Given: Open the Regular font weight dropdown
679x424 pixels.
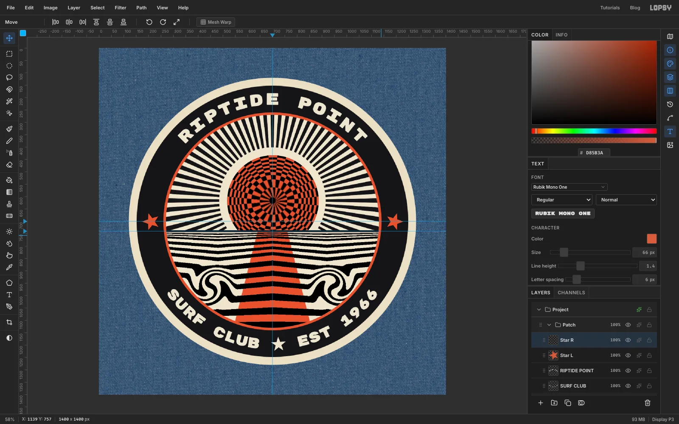Looking at the screenshot, I should [562, 200].
